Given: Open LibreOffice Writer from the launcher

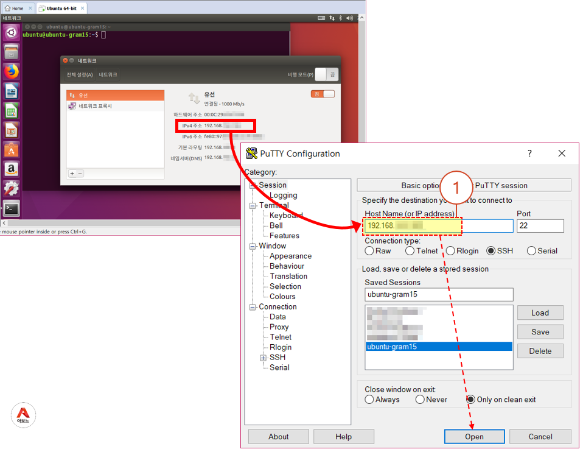Looking at the screenshot, I should 11,91.
